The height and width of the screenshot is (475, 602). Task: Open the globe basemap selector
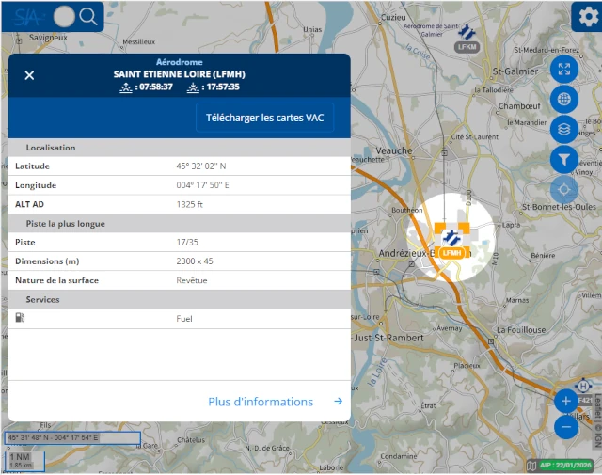point(564,99)
